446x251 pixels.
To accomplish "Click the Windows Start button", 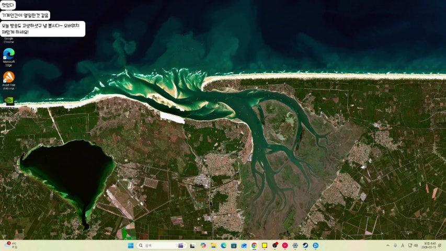I will coord(130,245).
